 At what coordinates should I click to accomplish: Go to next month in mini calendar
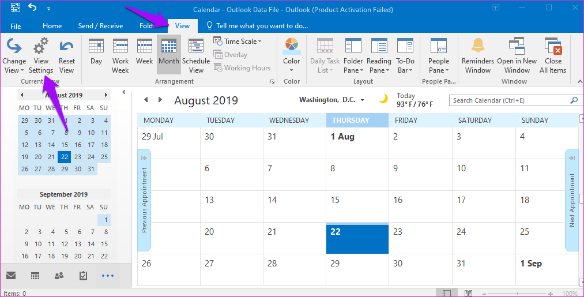pos(106,95)
